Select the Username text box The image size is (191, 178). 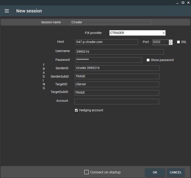tap(119, 52)
